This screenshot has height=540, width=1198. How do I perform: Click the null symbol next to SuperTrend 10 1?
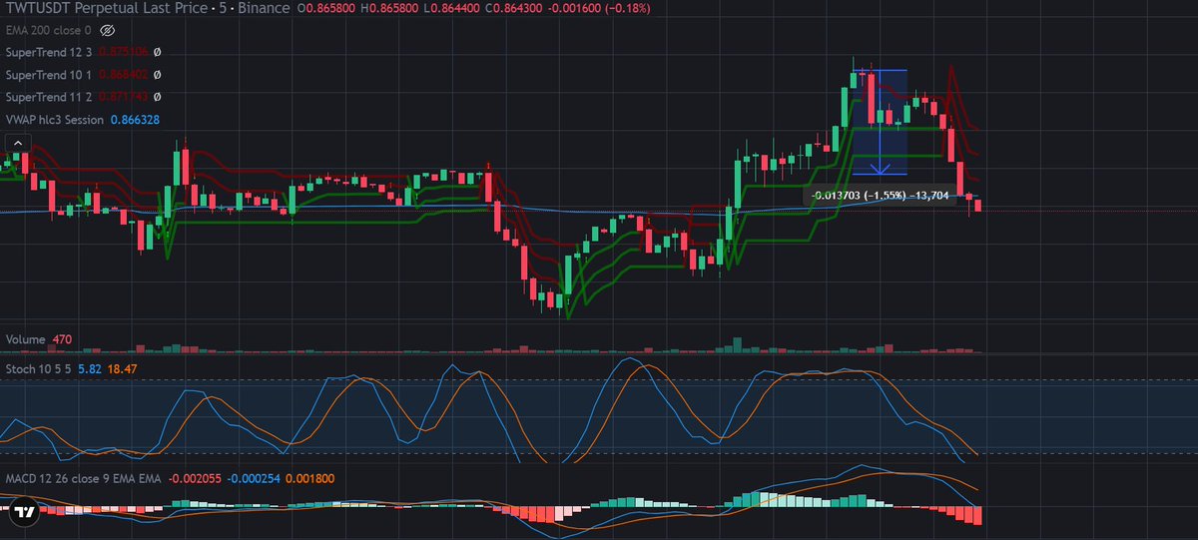pos(158,75)
